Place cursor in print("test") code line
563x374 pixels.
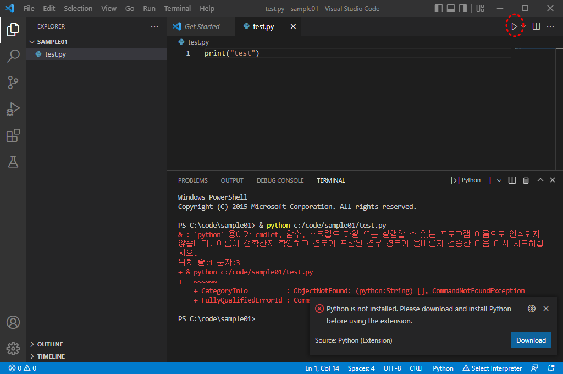tap(231, 53)
